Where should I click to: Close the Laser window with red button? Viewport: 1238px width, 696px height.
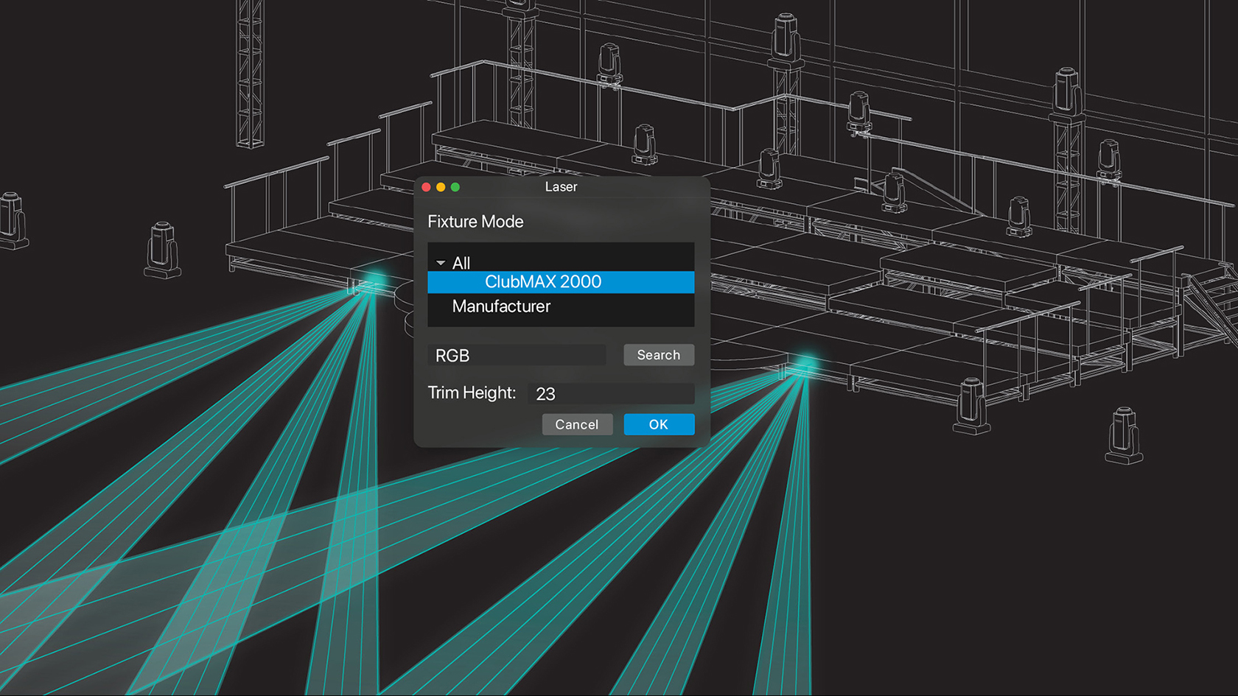tap(426, 187)
